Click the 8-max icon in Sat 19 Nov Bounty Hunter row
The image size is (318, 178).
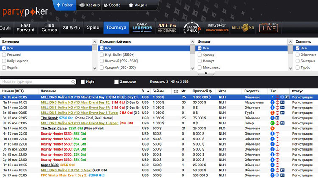click(x=272, y=149)
